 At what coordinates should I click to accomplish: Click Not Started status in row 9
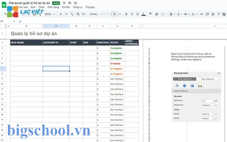[117, 79]
